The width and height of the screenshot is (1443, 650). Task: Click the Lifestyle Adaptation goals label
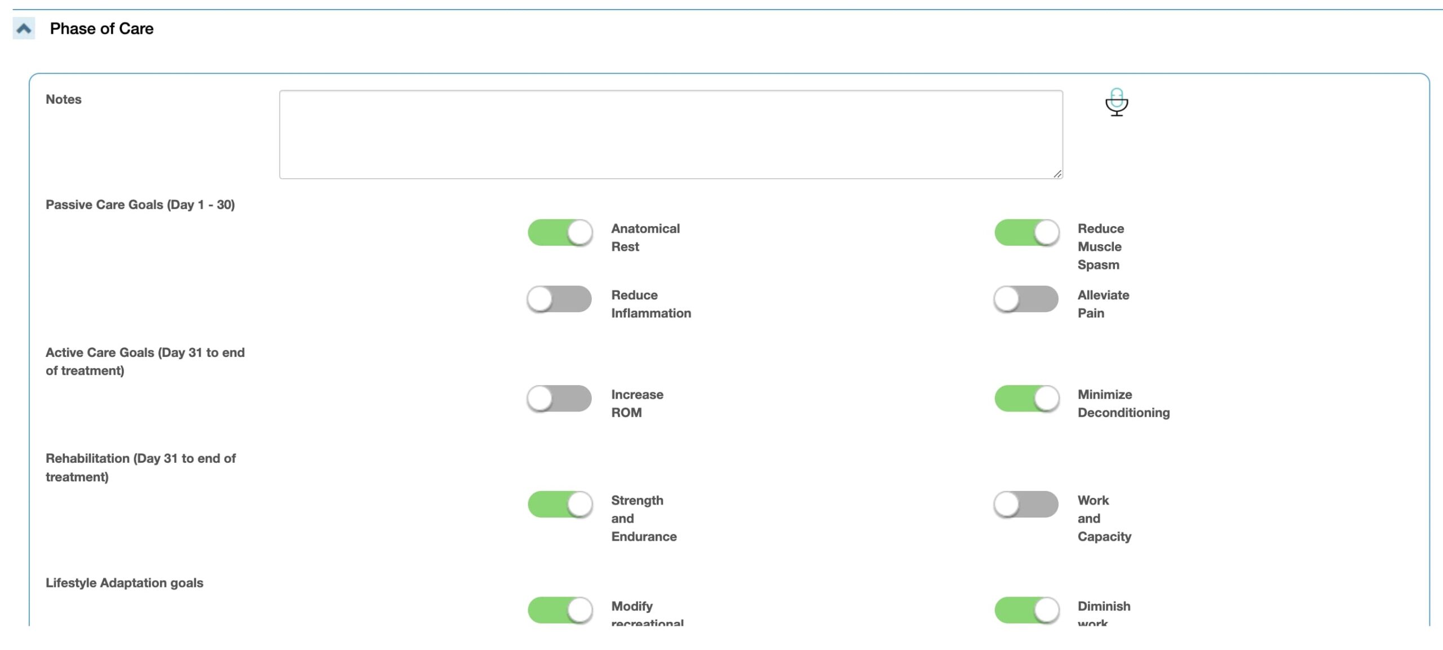pyautogui.click(x=125, y=583)
